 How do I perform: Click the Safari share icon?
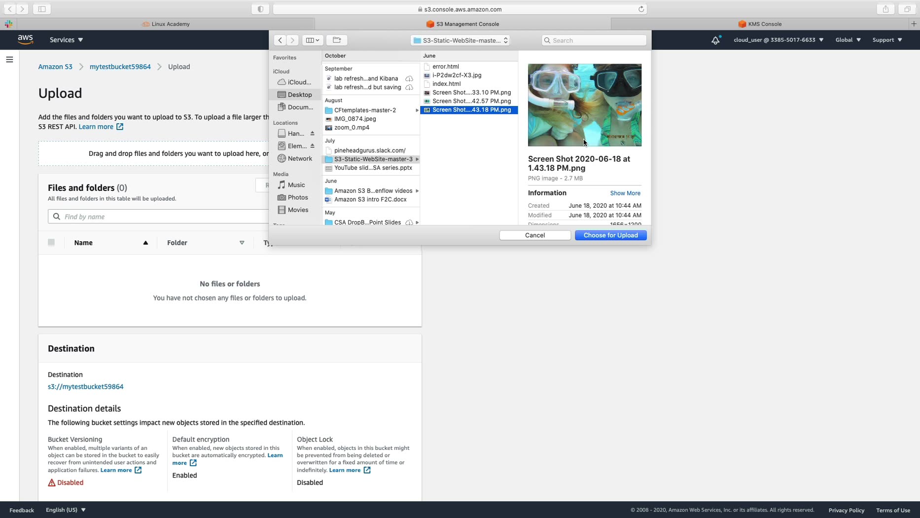[x=885, y=9]
